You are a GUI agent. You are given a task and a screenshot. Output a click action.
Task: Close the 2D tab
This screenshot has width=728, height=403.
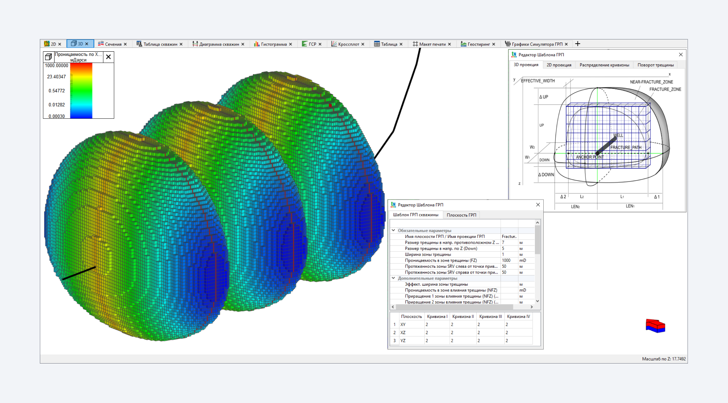click(60, 44)
